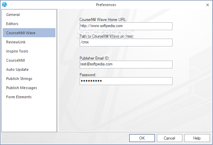Image resolution: width=213 pixels, height=145 pixels.
Task: Show Form Elements preferences
Action: [x=29, y=97]
